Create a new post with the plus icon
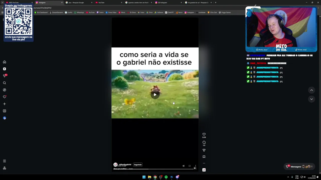321x180 pixels. [x=5, y=104]
